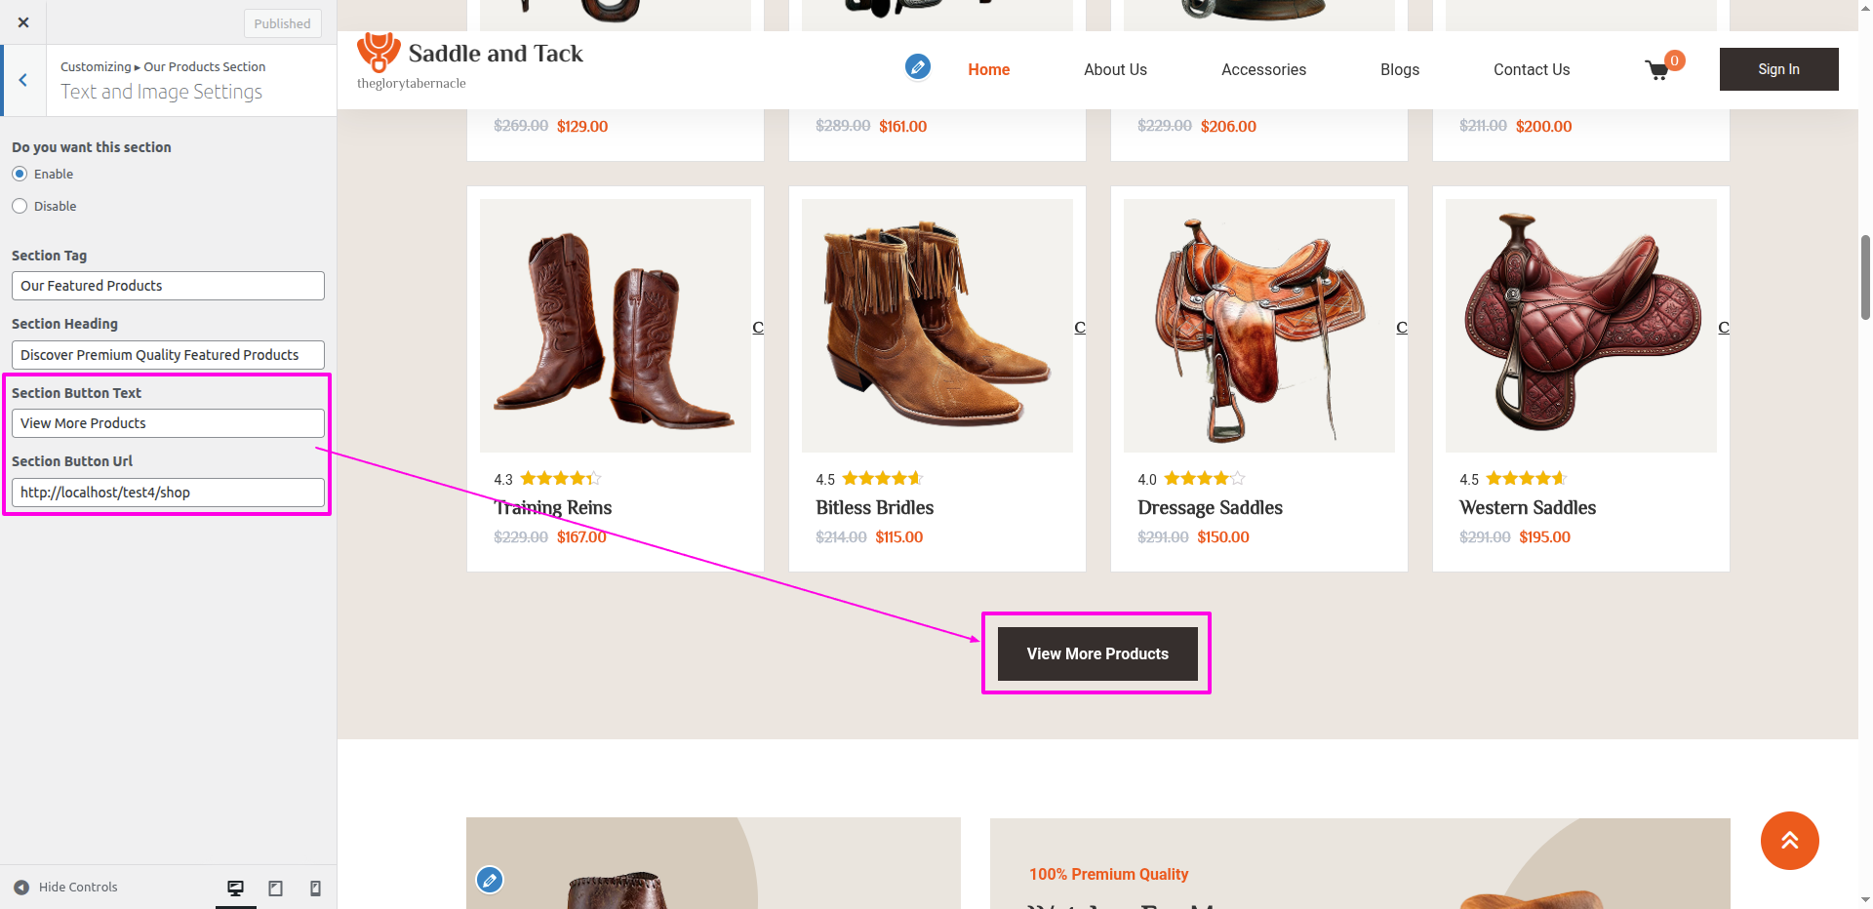Open the Western Saddles product image

1580,326
